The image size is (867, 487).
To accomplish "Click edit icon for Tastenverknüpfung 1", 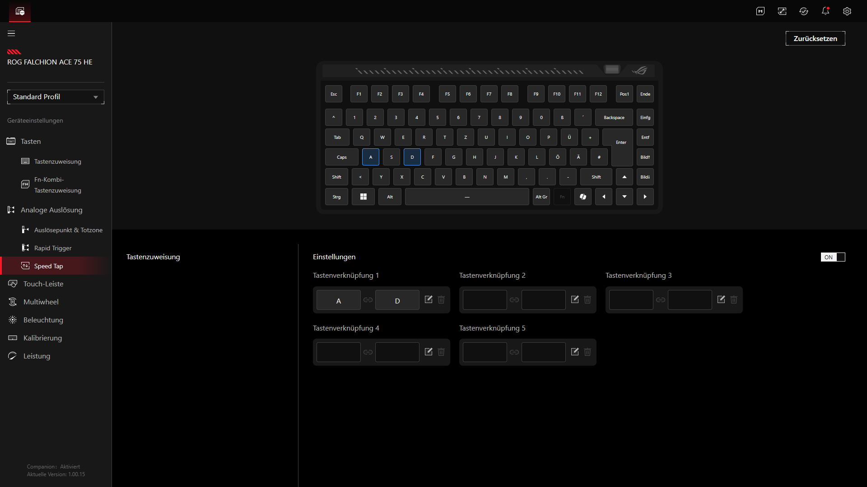I will point(429,299).
